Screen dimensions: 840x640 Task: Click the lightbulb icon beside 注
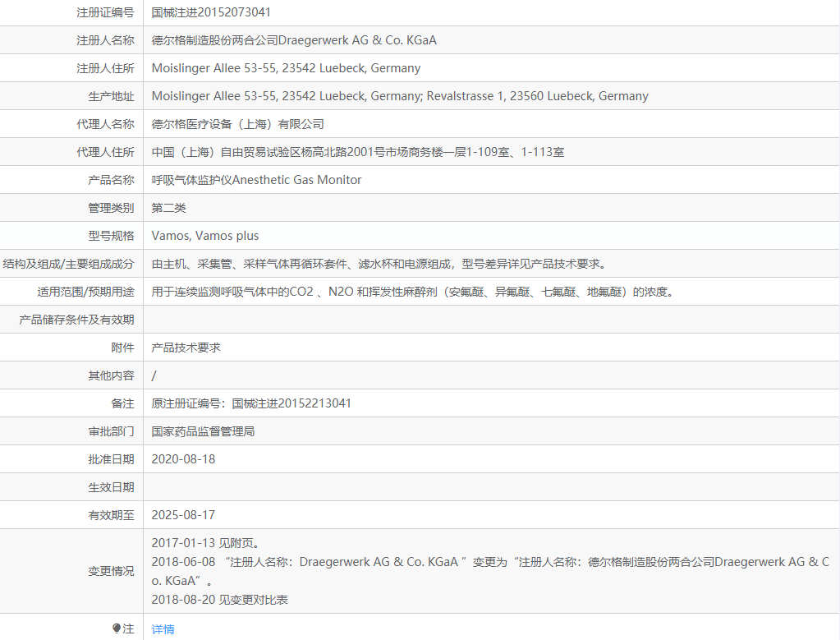[117, 628]
